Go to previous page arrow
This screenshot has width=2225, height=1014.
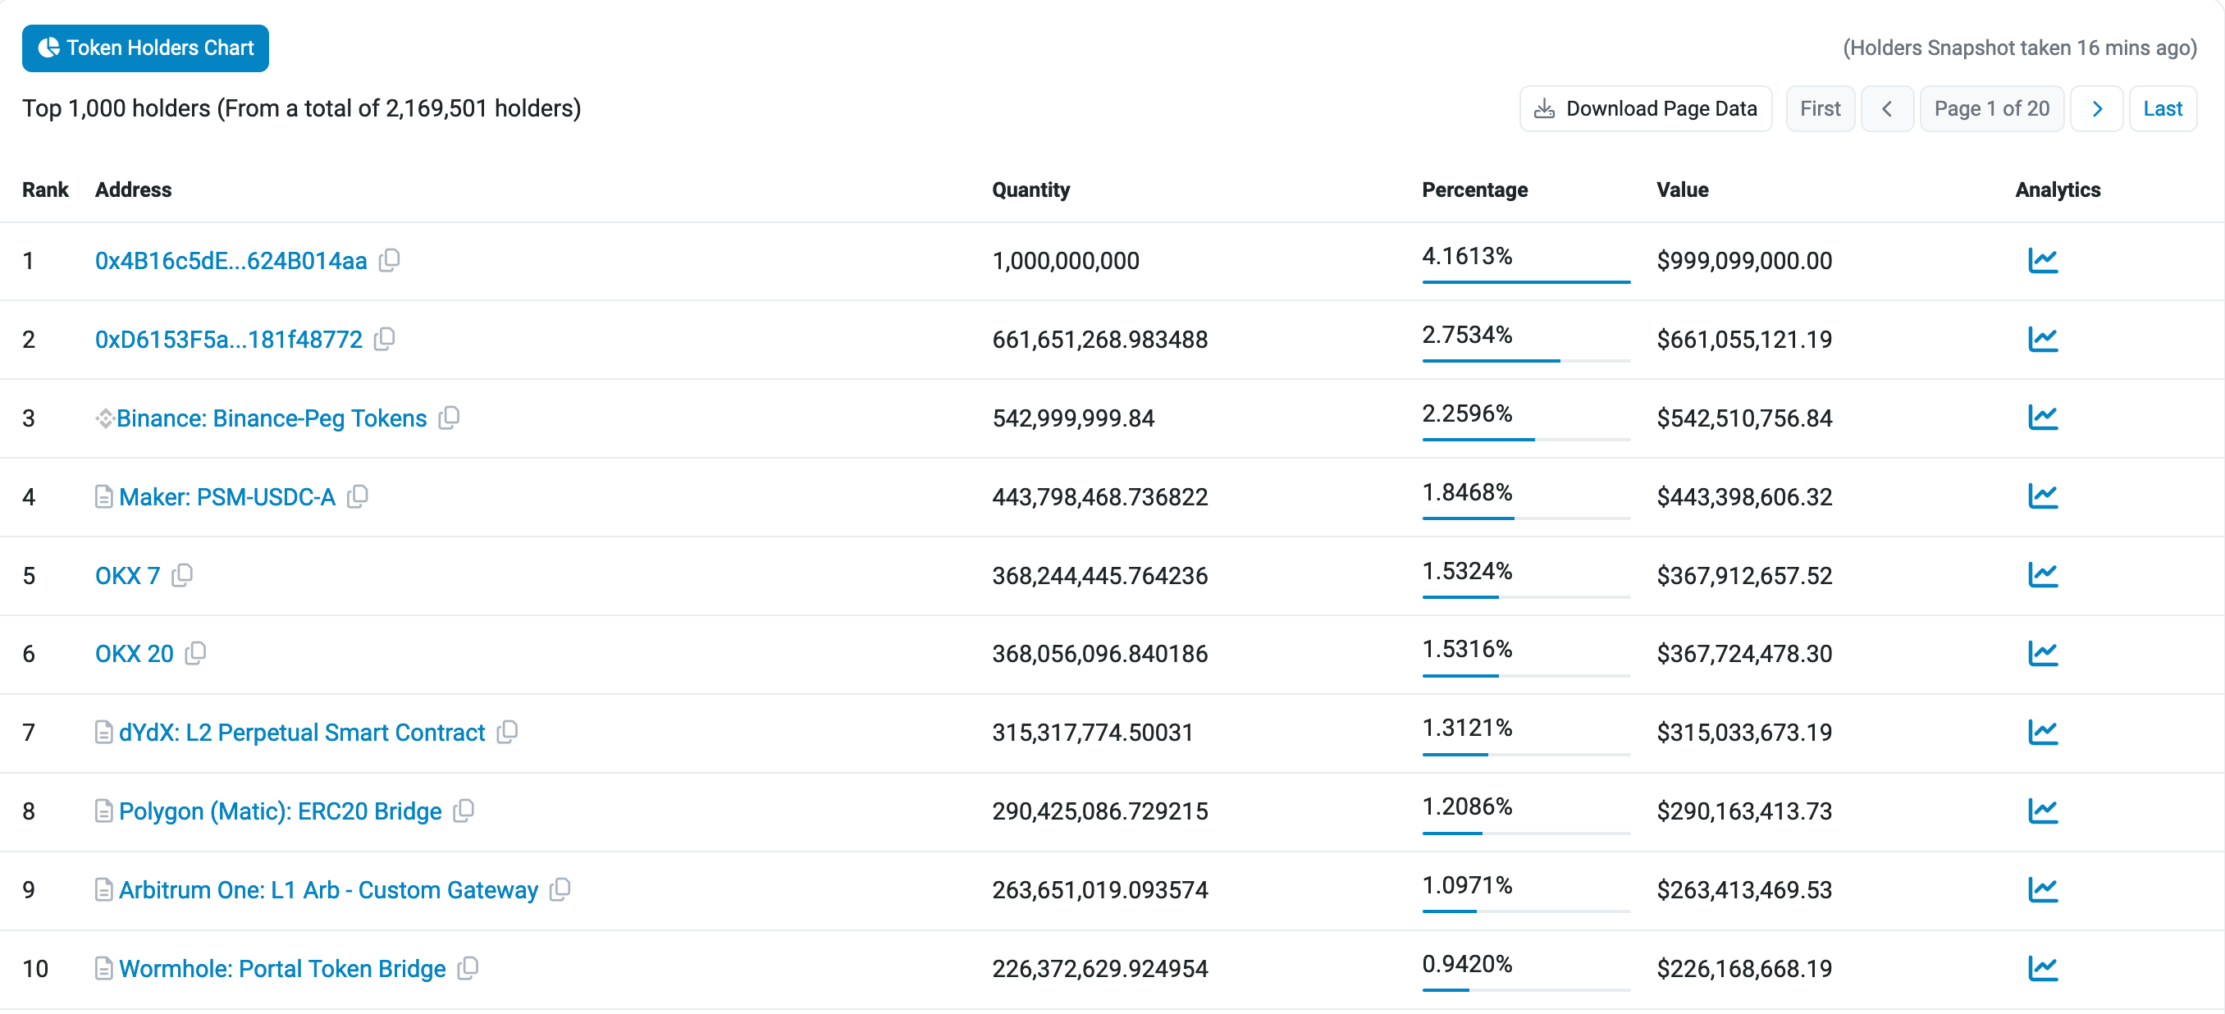[1887, 108]
